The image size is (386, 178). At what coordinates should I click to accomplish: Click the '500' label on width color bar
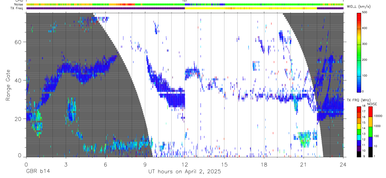(x=365, y=12)
